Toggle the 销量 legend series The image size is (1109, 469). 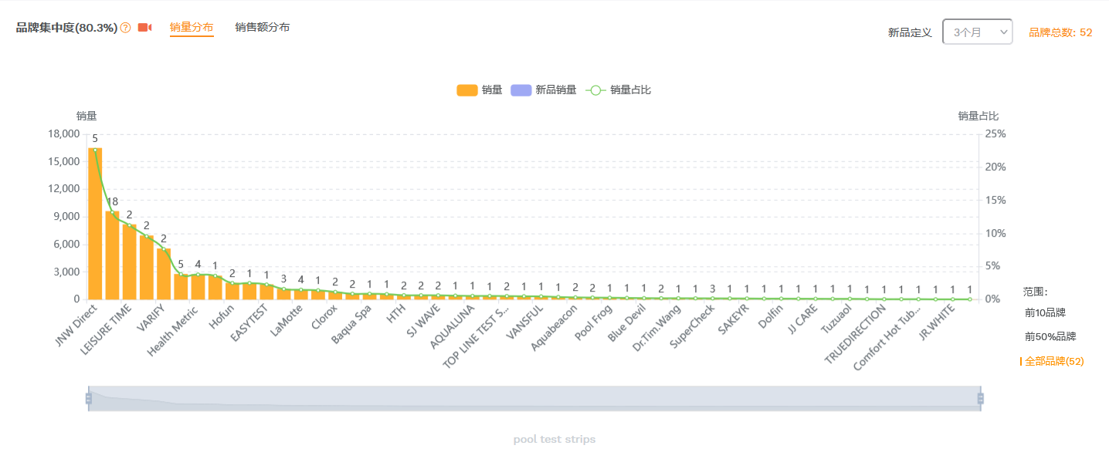click(x=480, y=90)
